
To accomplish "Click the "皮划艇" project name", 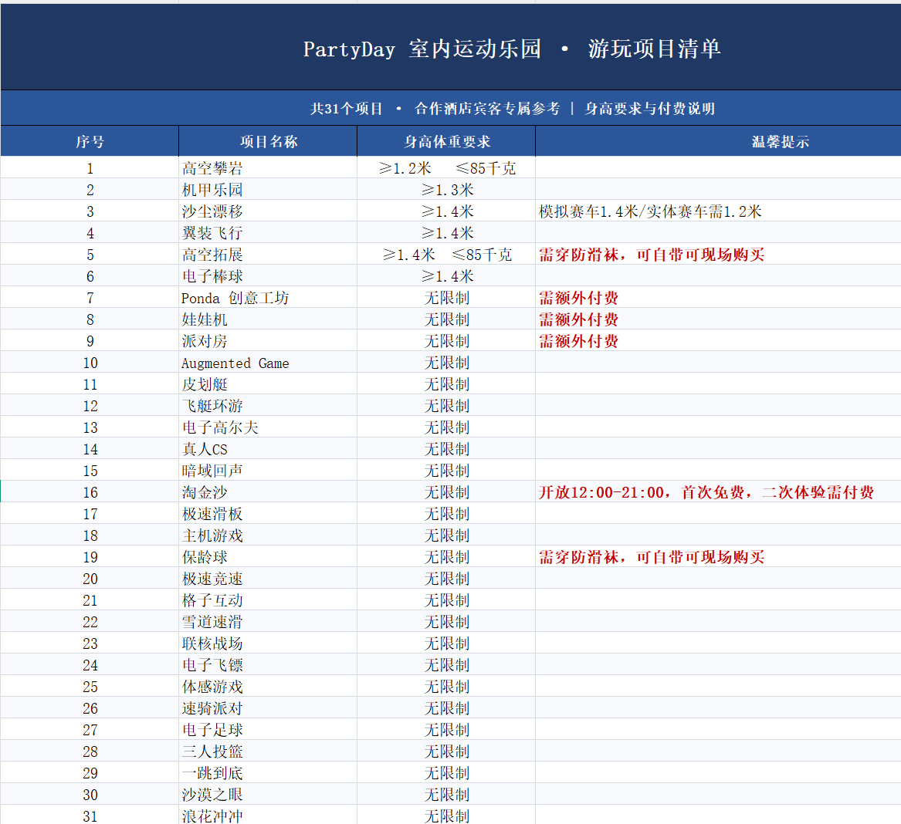I will (x=205, y=385).
